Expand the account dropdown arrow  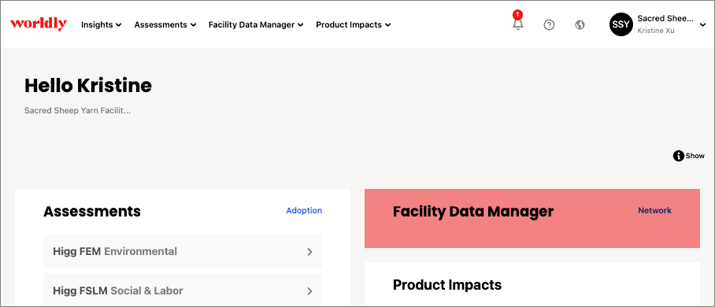tap(702, 25)
